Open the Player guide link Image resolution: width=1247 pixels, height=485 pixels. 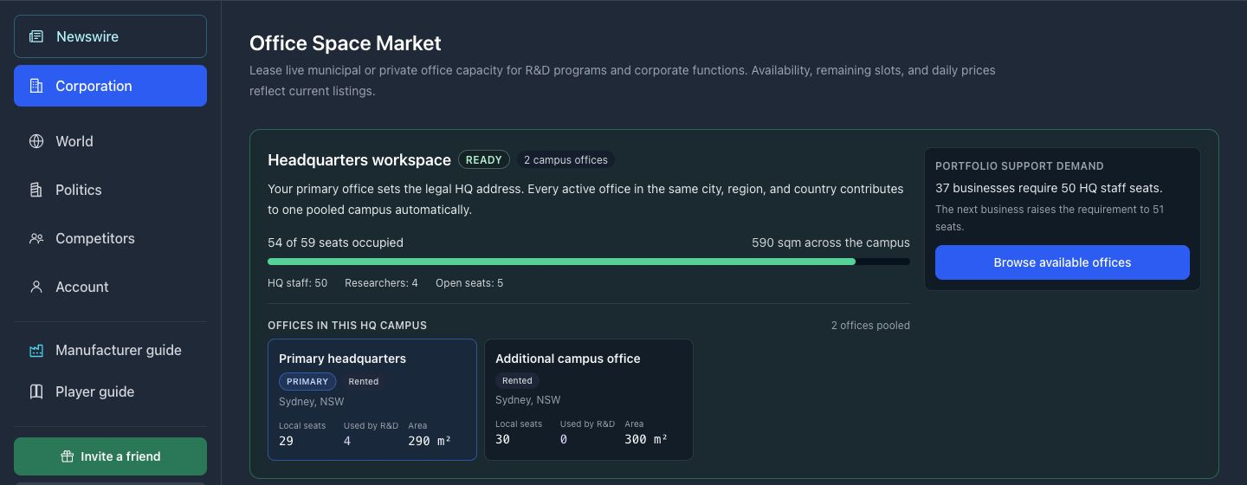[110, 391]
